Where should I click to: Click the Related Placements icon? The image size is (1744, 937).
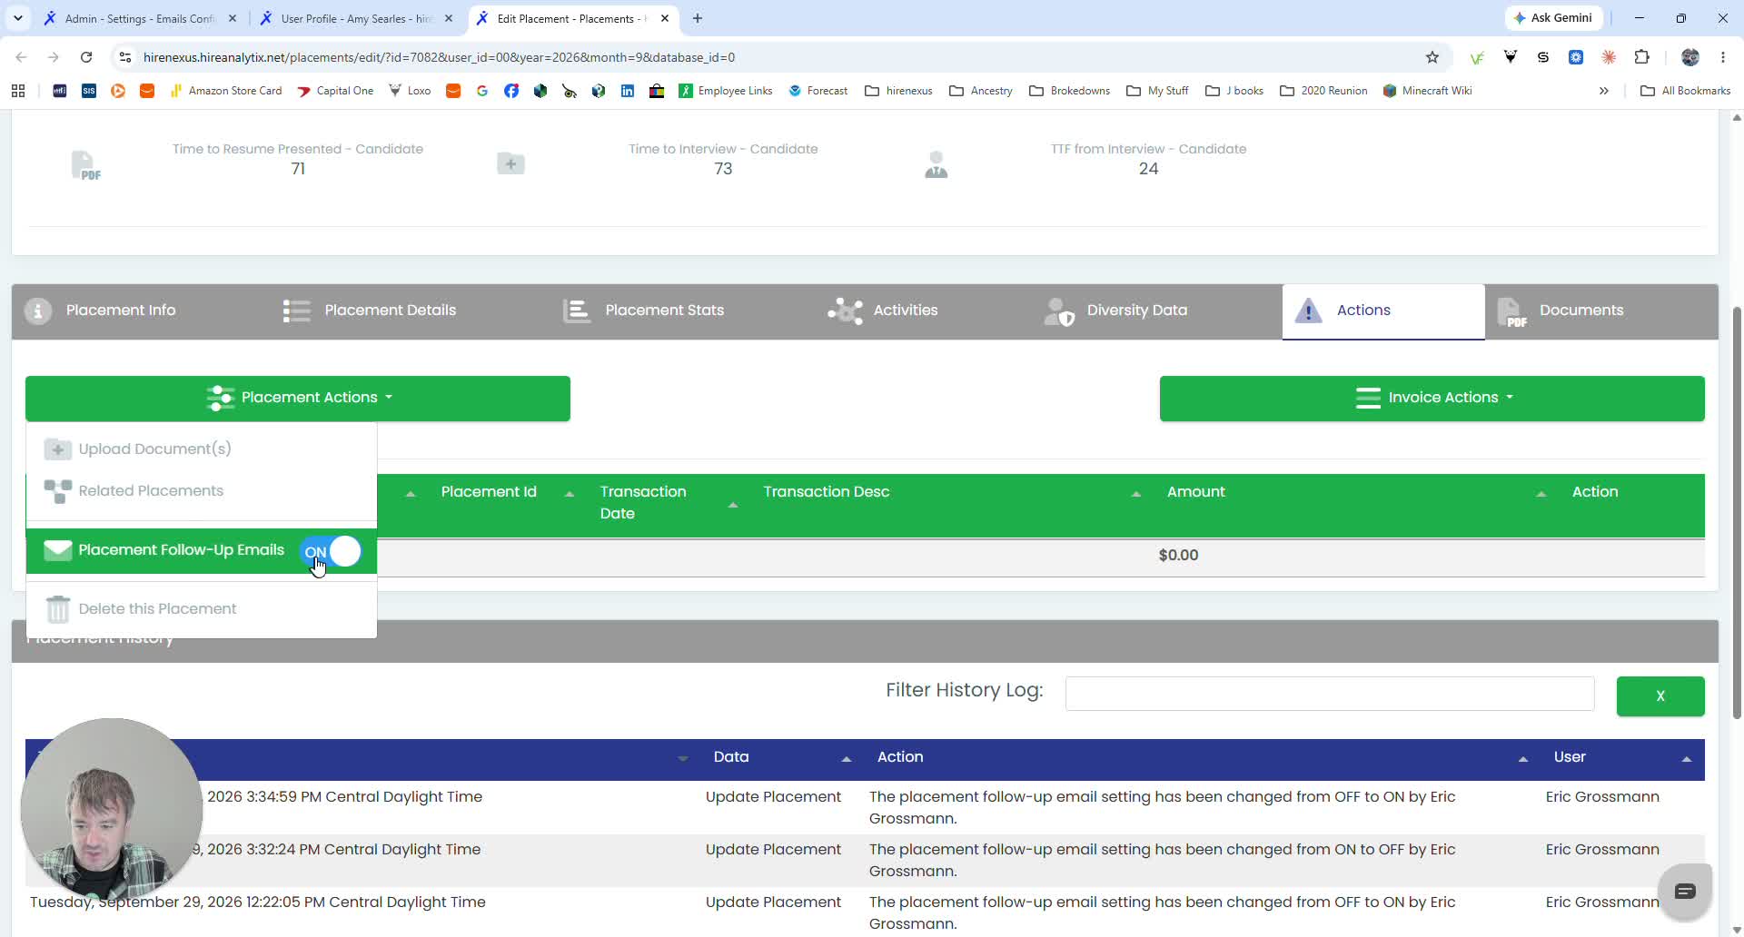tap(57, 491)
